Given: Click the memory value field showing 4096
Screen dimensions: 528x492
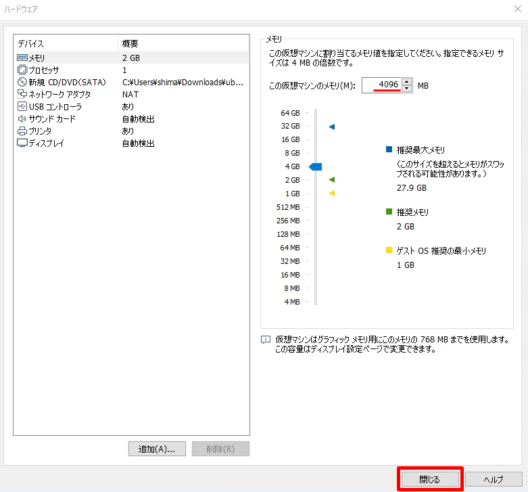Looking at the screenshot, I should tap(382, 85).
